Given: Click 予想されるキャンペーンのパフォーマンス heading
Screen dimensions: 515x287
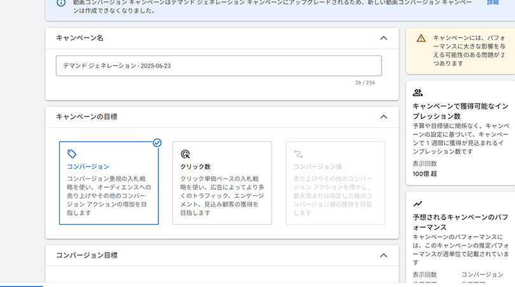Looking at the screenshot, I should coord(461,222).
